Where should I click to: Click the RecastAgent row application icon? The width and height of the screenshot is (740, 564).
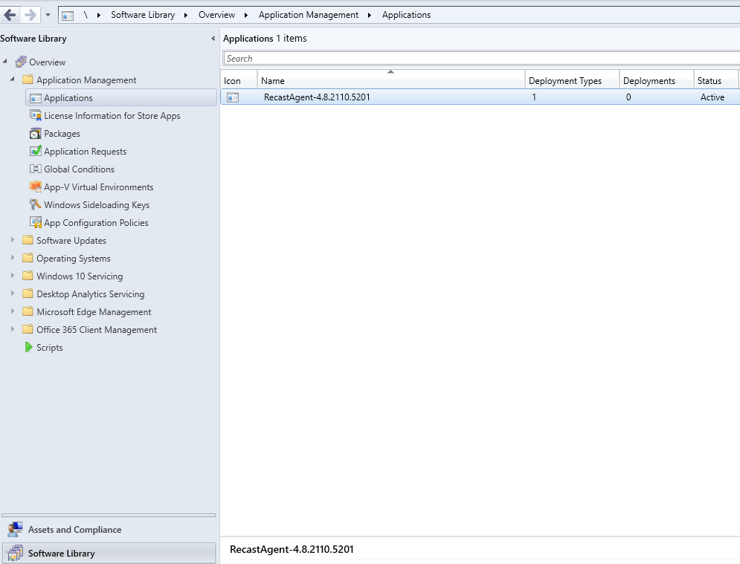(x=233, y=97)
